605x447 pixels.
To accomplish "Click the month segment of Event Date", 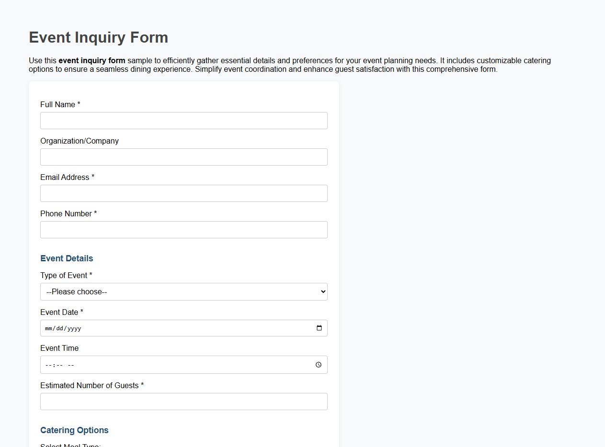I will click(48, 328).
